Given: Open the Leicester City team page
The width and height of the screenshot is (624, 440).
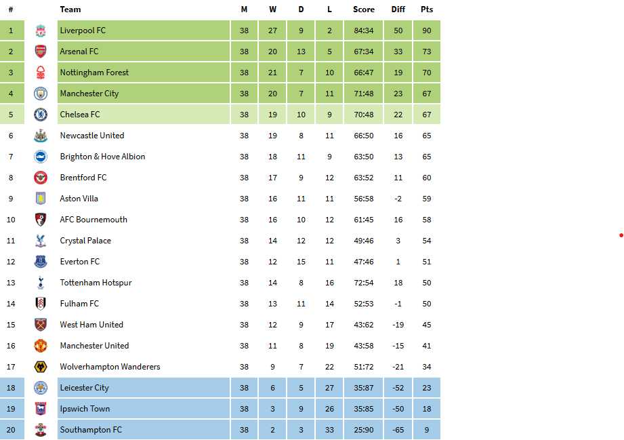Looking at the screenshot, I should coord(85,388).
